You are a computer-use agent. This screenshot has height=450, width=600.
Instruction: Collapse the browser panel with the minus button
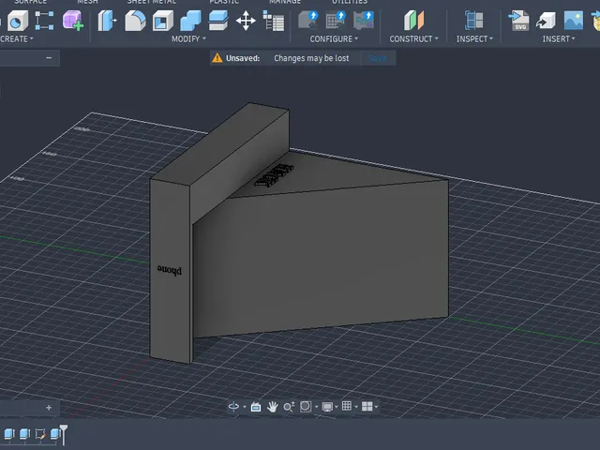49,58
